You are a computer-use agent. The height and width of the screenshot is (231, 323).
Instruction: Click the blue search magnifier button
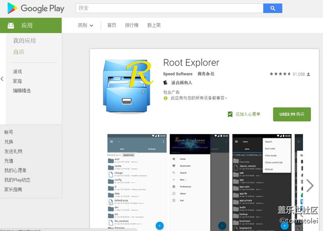(272, 8)
